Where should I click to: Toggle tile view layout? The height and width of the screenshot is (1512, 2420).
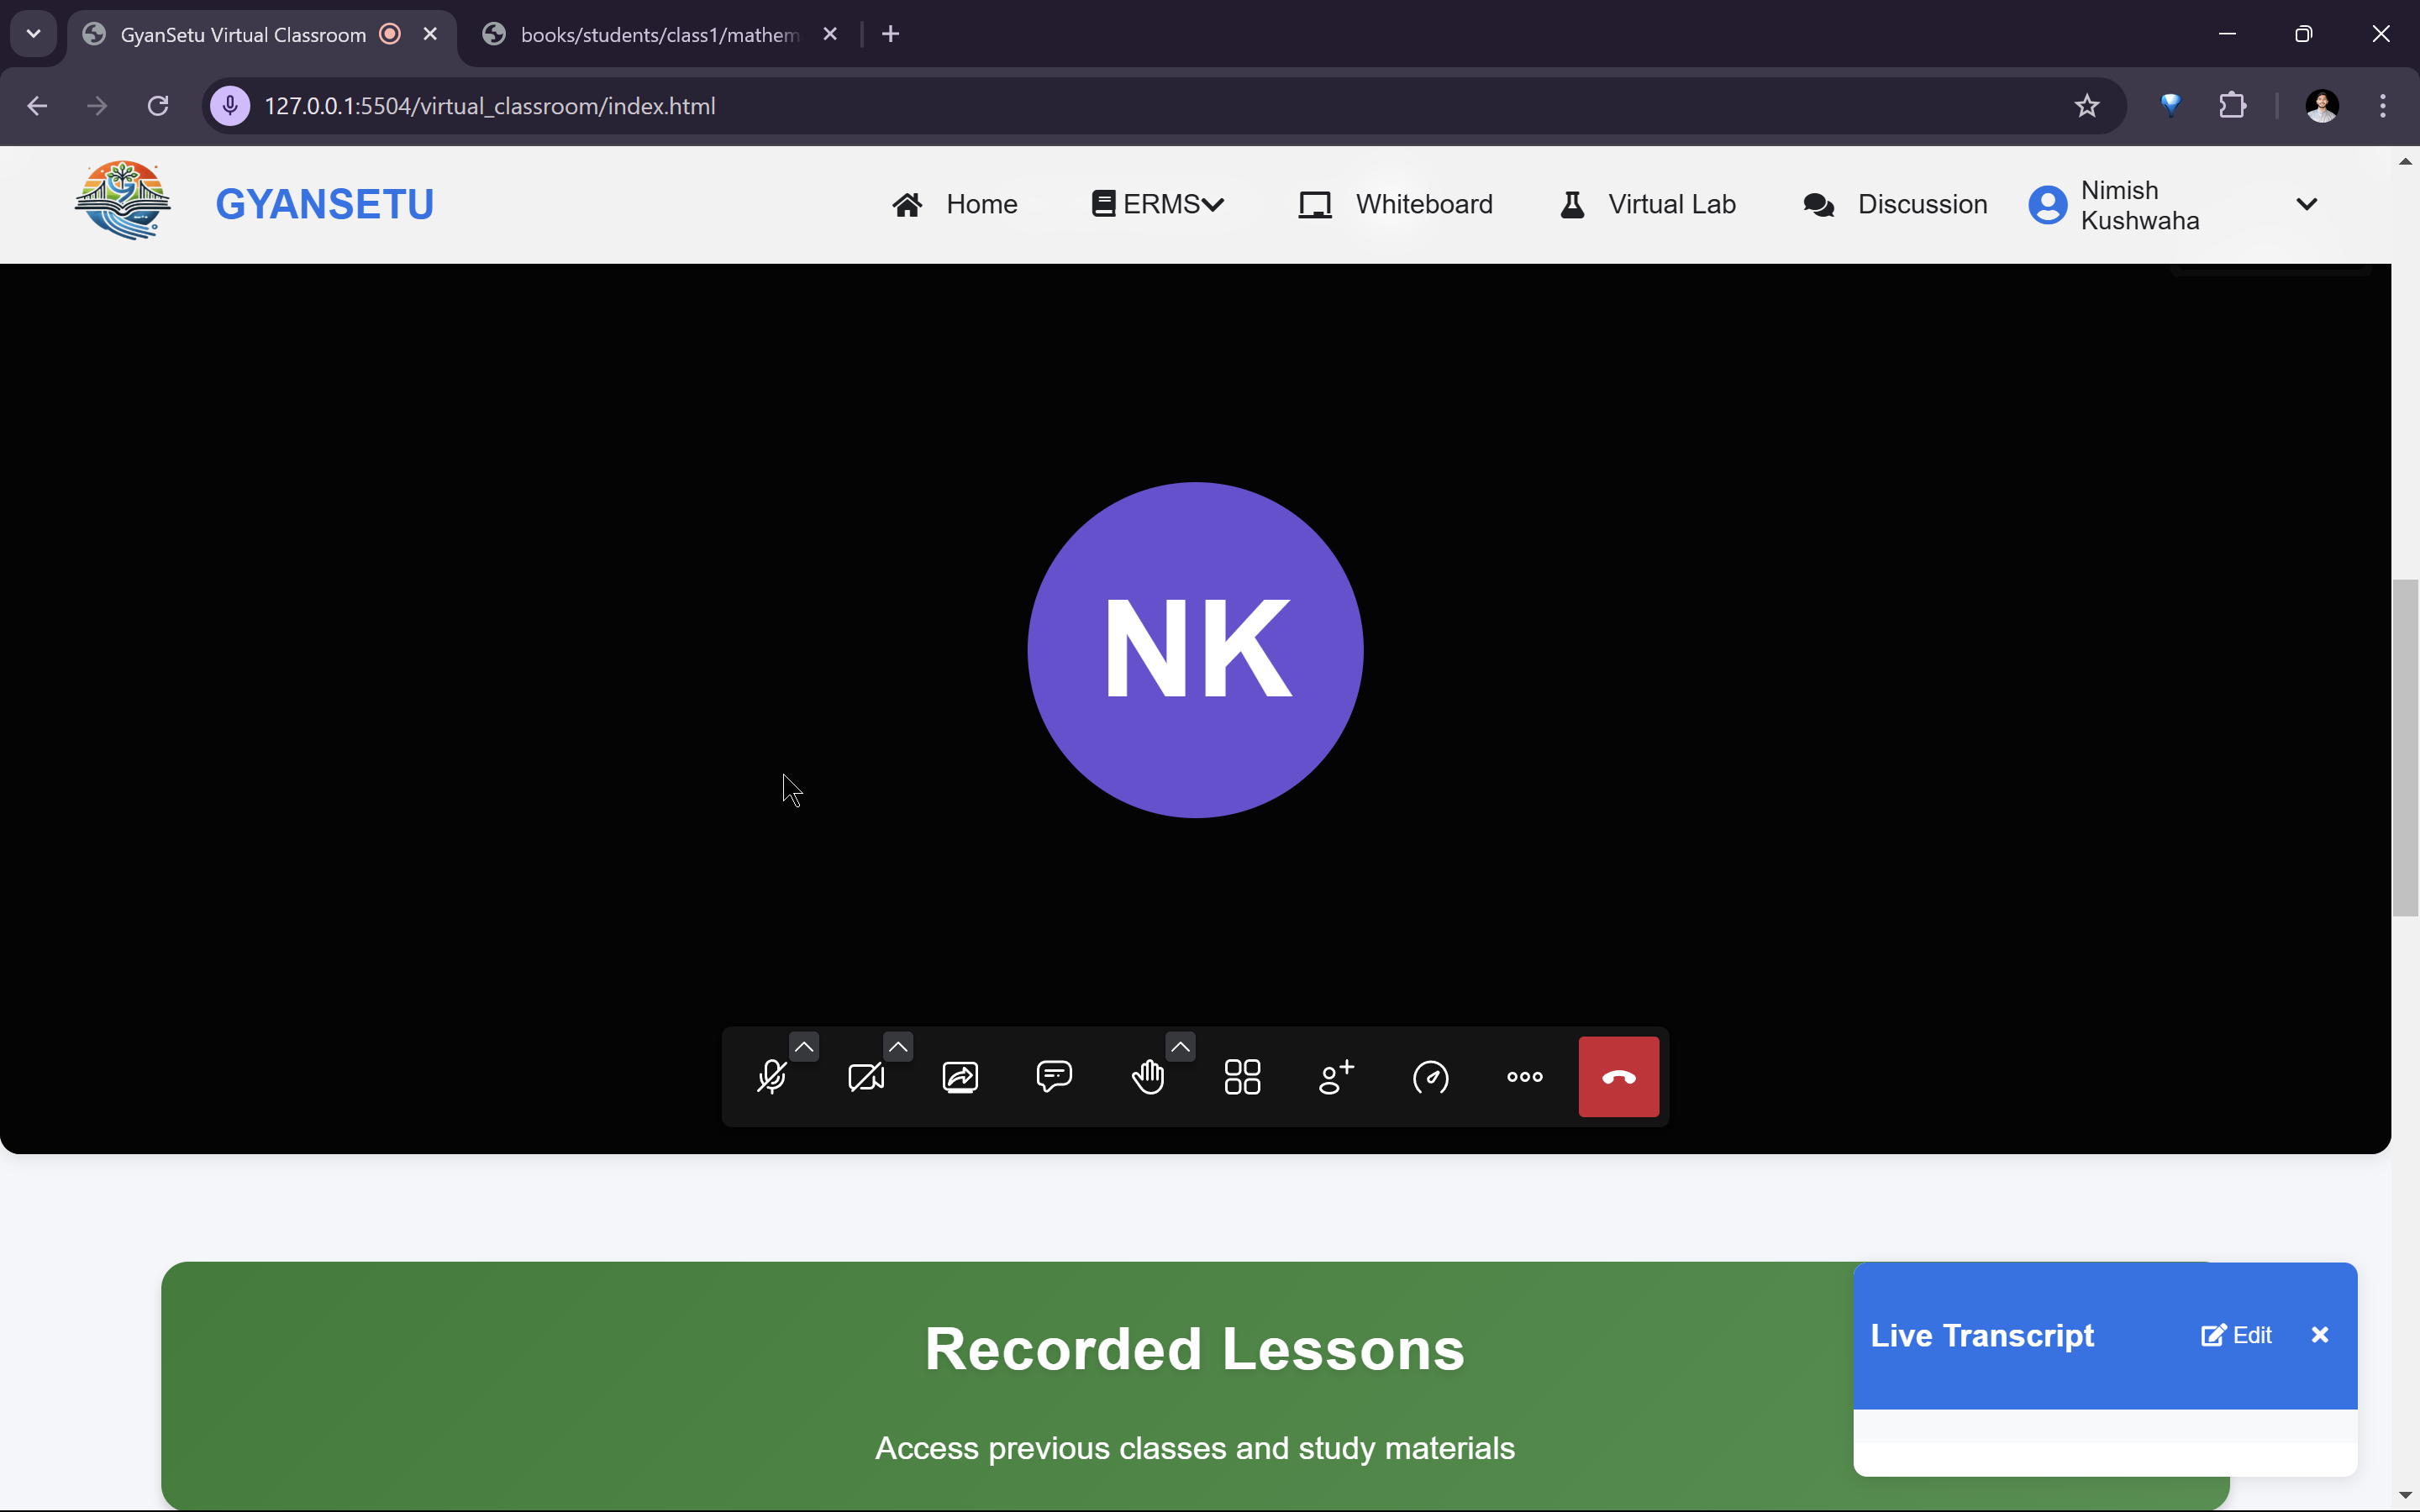point(1242,1077)
